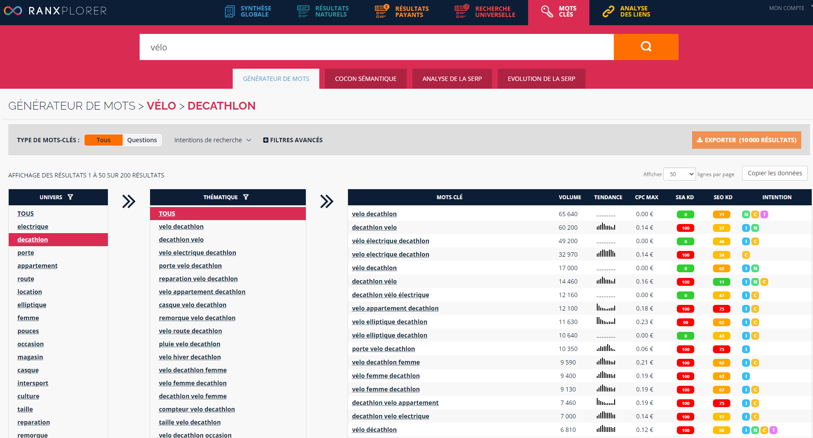813x438 pixels.
Task: Click the double chevron arrow after Univers
Action: pyautogui.click(x=129, y=201)
